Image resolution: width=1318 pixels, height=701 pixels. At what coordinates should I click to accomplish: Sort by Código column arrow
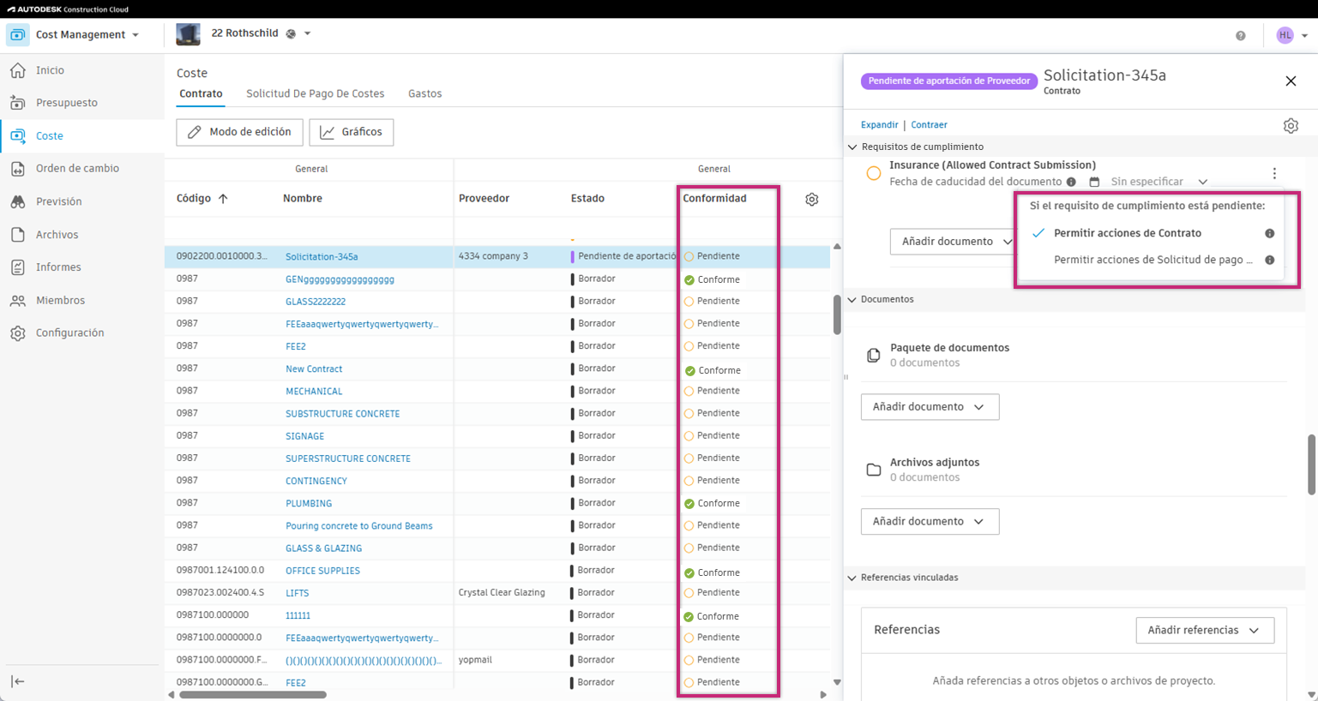(x=223, y=199)
